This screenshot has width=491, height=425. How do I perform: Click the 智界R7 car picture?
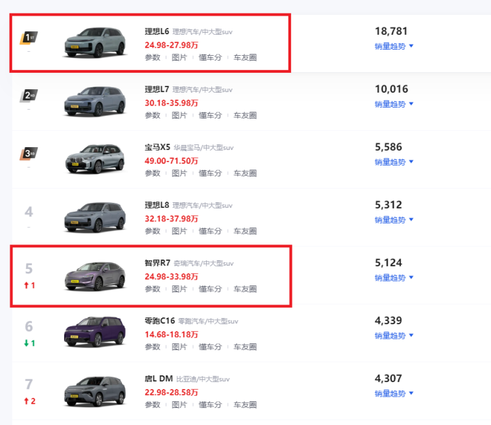pos(95,274)
